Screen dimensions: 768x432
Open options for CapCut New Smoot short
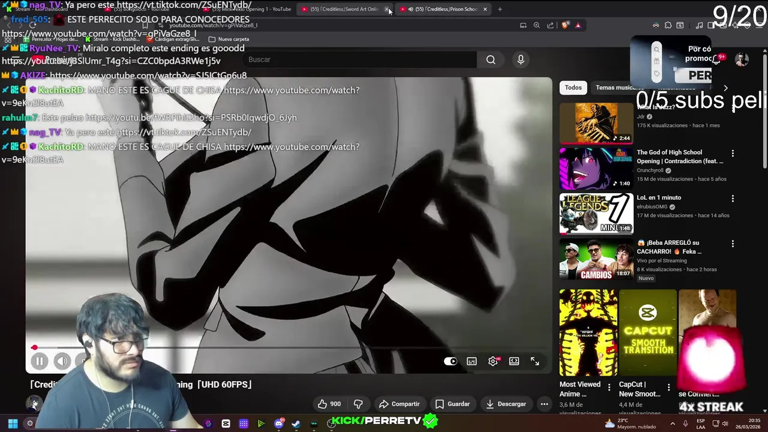[x=668, y=388]
